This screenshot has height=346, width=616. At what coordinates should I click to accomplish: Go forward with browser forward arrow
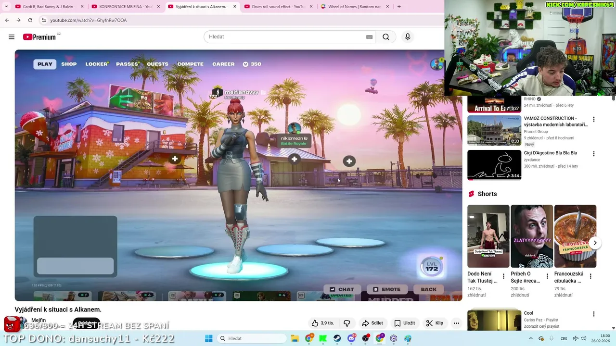tap(18, 20)
